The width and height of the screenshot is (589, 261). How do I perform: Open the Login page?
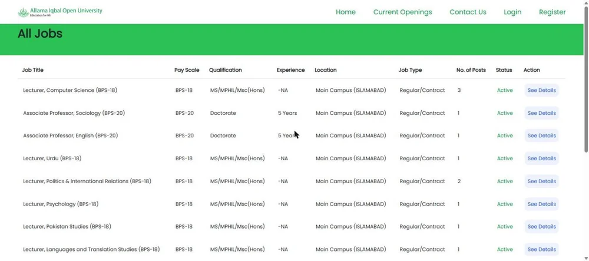(x=512, y=12)
